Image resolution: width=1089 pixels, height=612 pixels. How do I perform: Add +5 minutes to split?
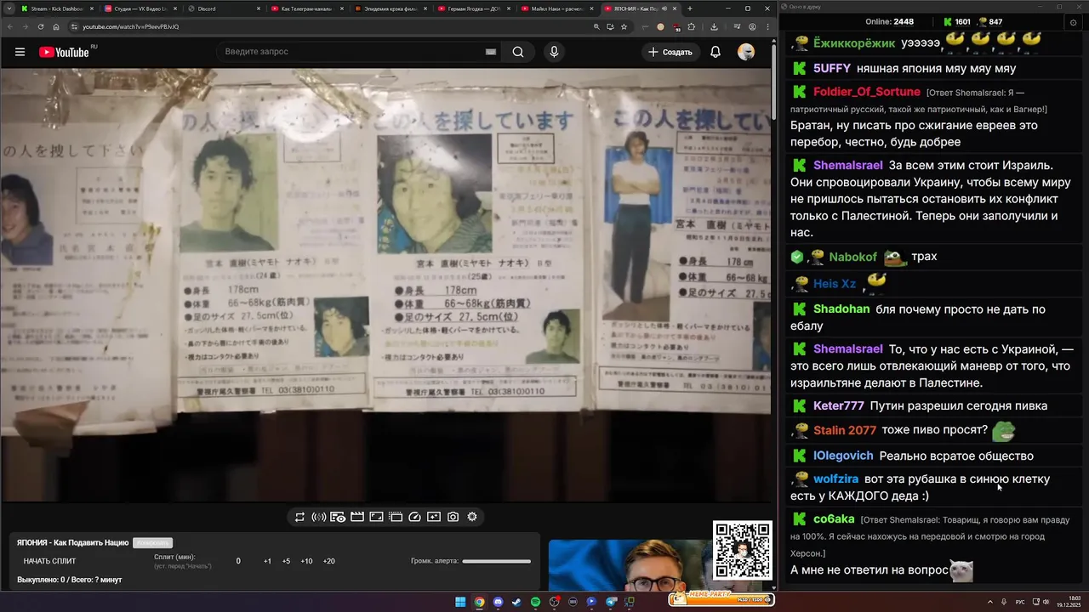click(286, 561)
